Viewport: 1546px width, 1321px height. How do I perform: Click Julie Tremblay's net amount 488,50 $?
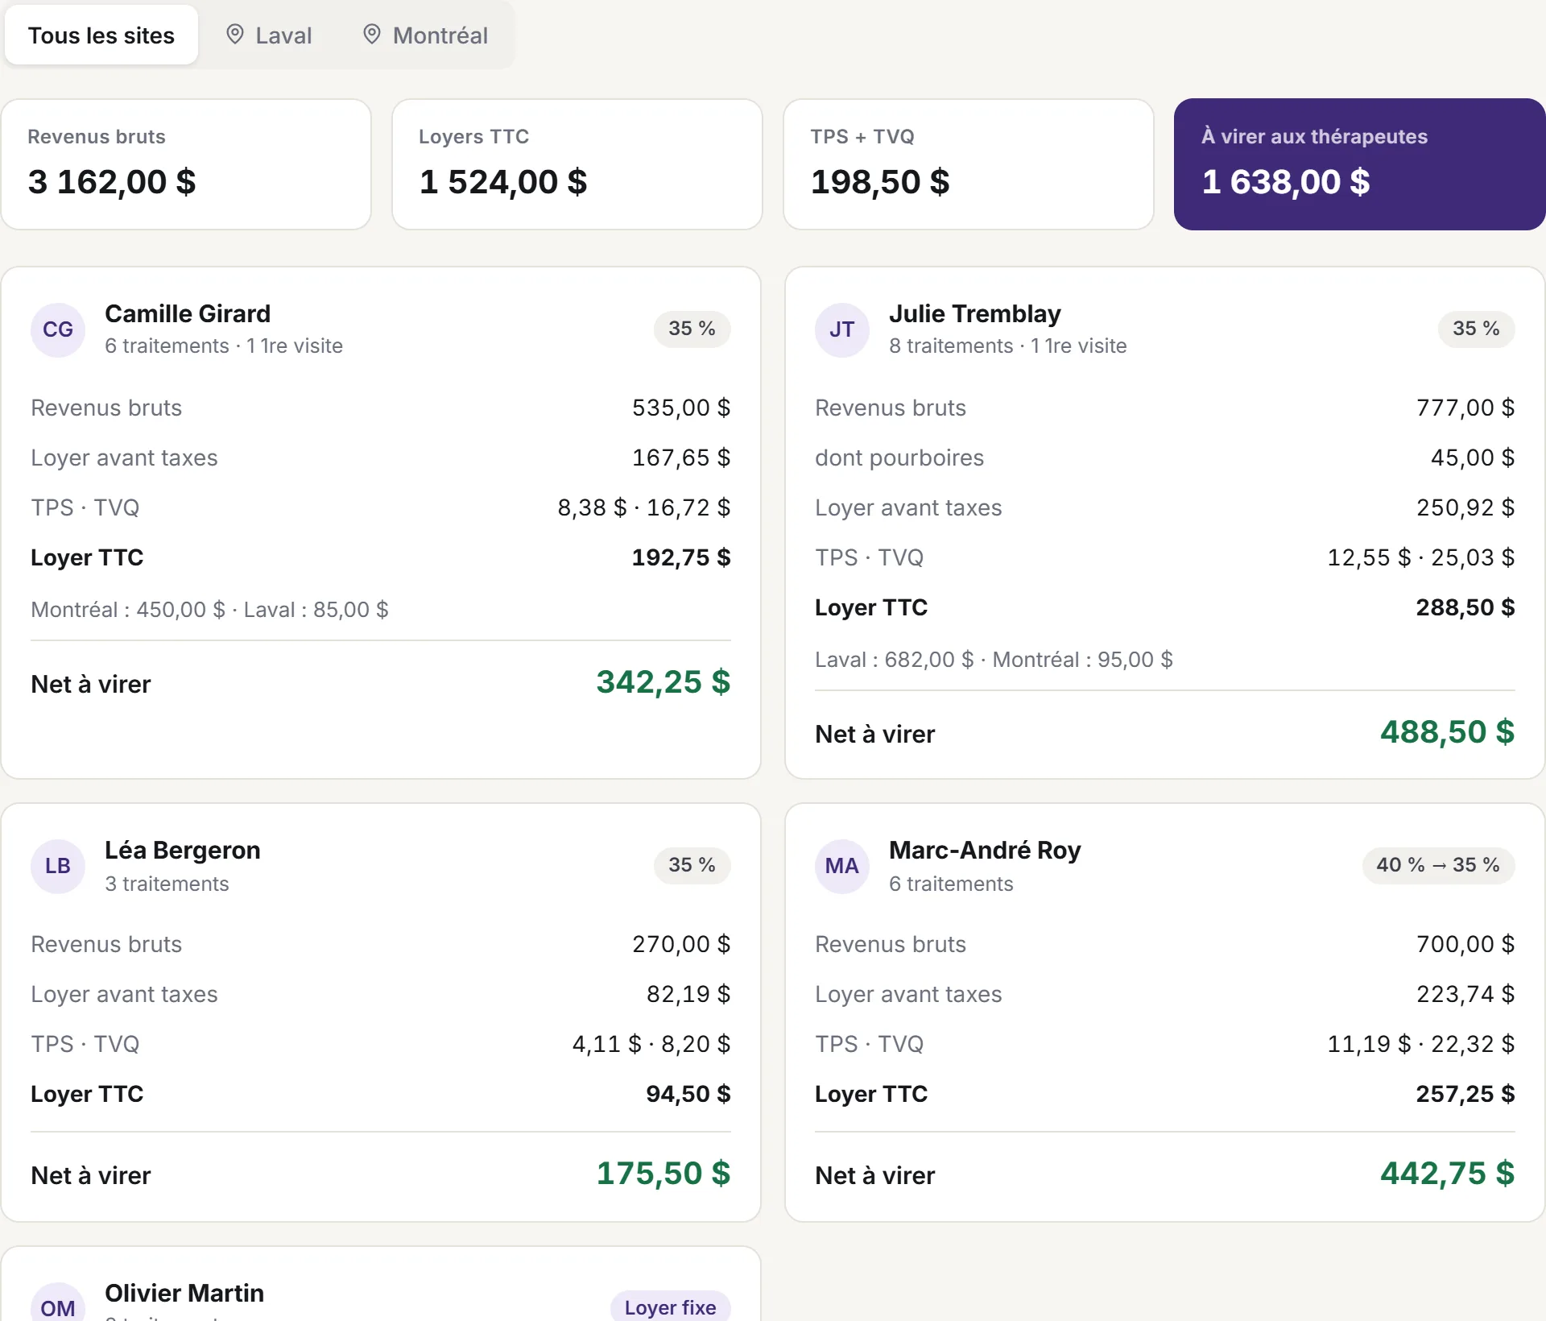[1448, 732]
